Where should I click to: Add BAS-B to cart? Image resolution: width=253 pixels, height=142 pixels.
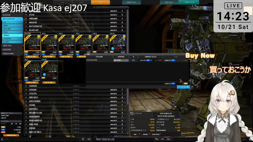click(66, 57)
